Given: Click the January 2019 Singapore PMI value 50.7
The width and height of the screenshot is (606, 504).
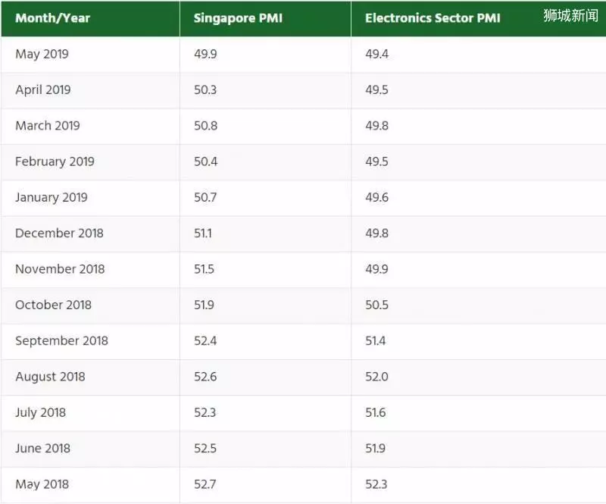Looking at the screenshot, I should point(205,197).
